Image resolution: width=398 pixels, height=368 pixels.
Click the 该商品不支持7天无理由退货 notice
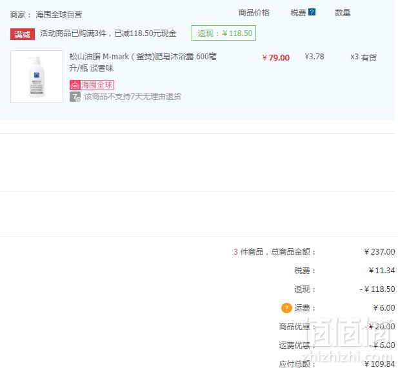click(132, 97)
